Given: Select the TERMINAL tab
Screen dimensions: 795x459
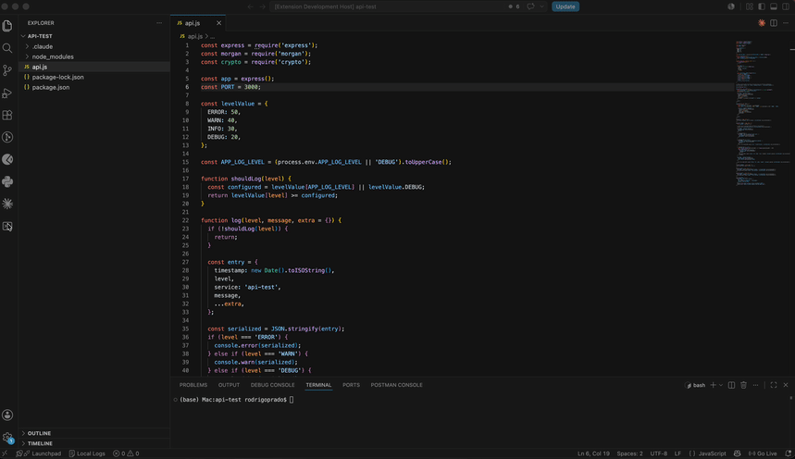Looking at the screenshot, I should click(x=318, y=385).
